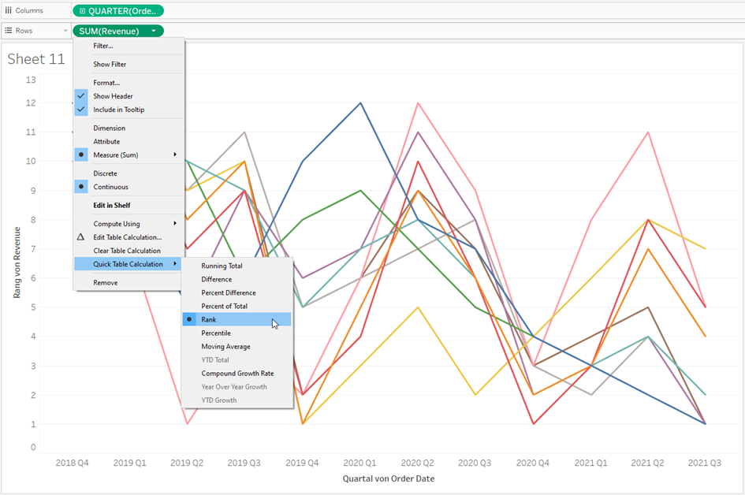This screenshot has height=495, width=745.
Task: Click the Columns shelf icon
Action: (8, 10)
